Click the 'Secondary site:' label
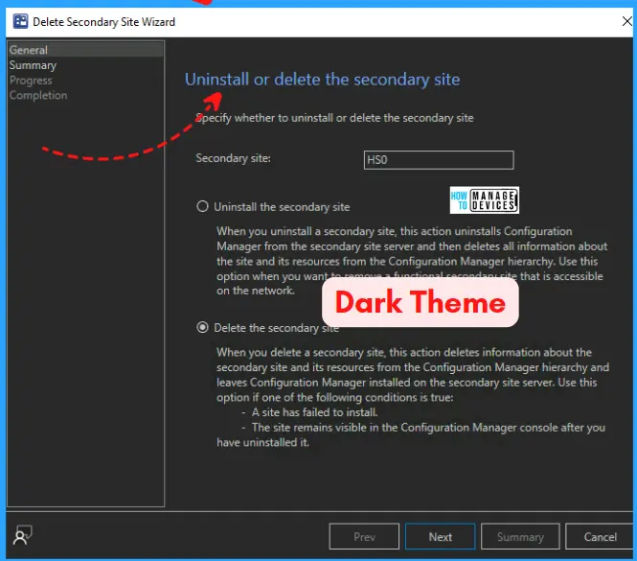This screenshot has width=637, height=561. (x=233, y=158)
